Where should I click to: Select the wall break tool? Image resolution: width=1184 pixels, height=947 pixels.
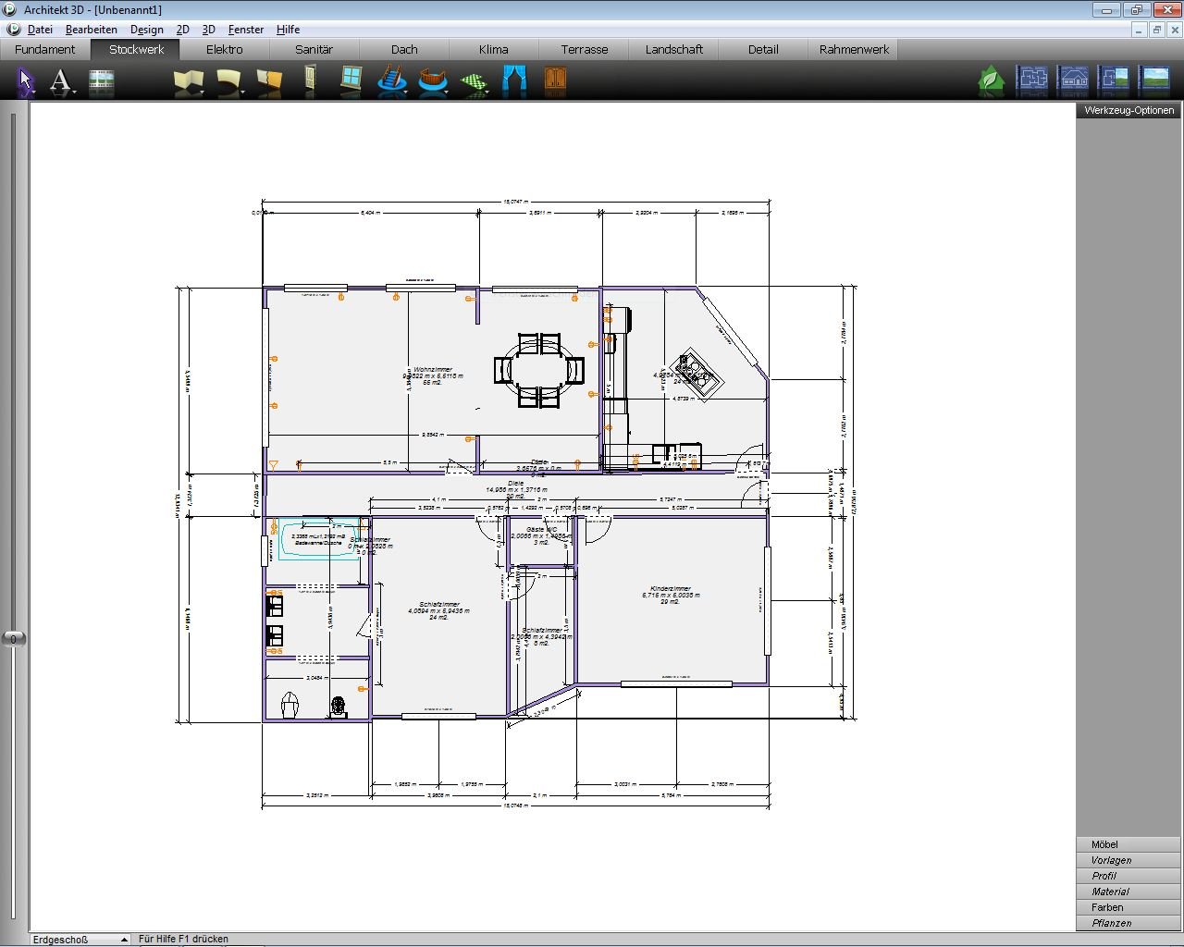point(269,81)
